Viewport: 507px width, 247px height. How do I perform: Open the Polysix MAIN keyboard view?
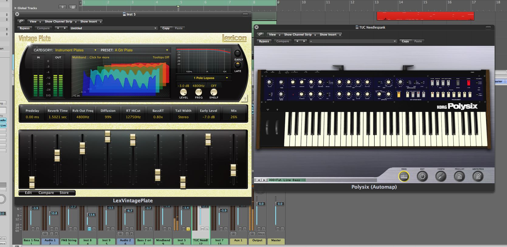coord(404,176)
